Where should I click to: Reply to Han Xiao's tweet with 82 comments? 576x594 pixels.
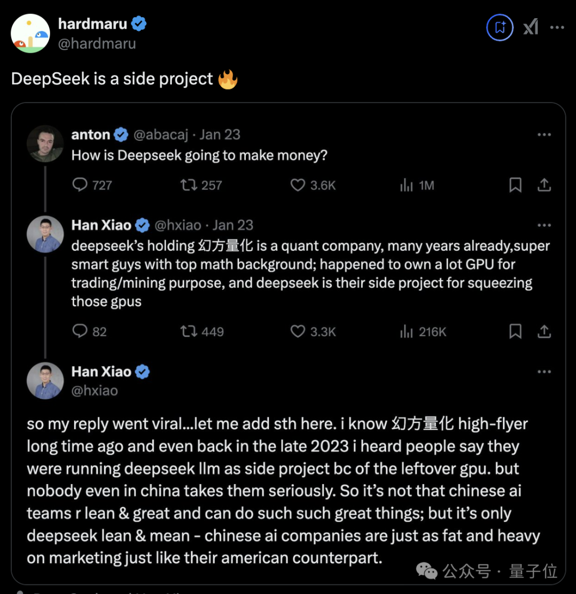click(x=80, y=331)
